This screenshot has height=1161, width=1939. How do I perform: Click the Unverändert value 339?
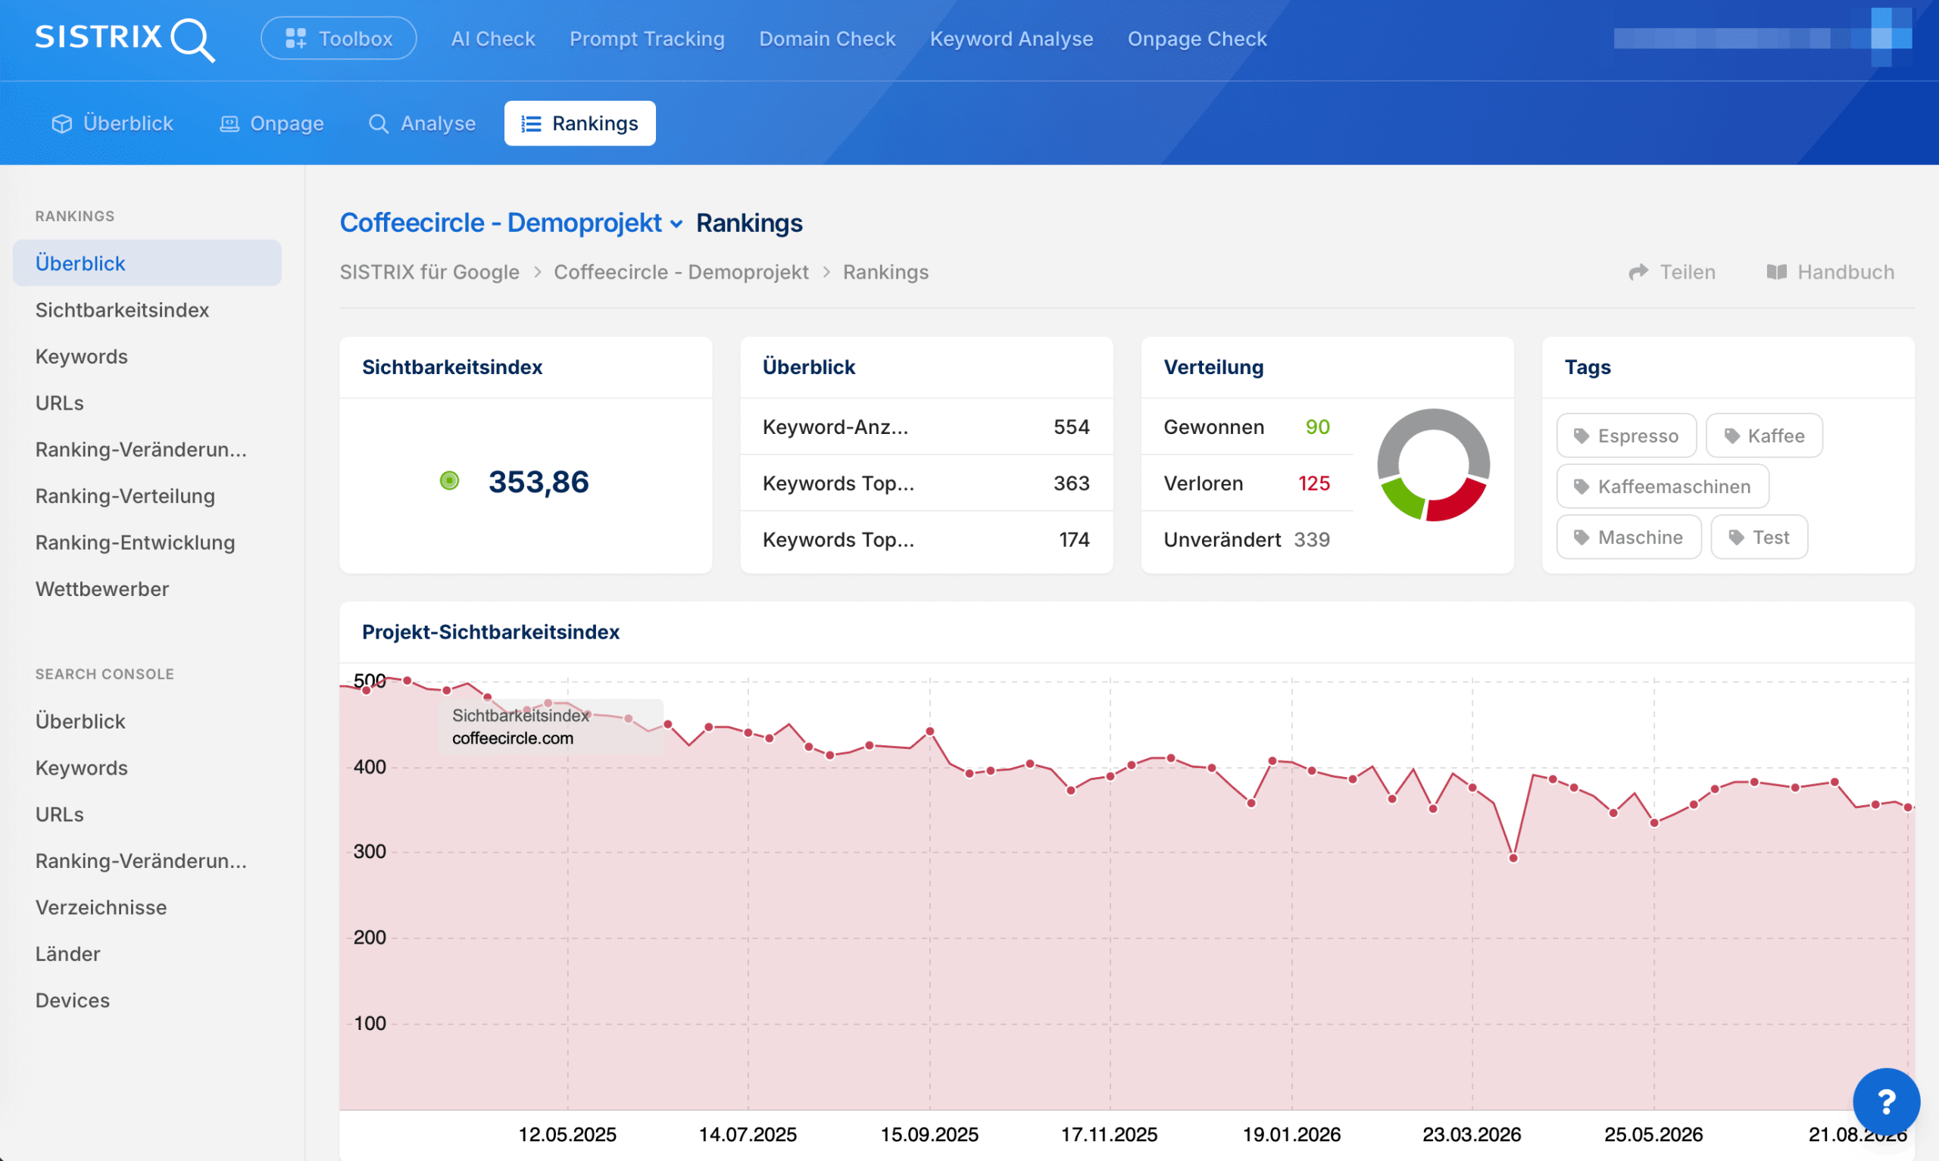[x=1312, y=540]
